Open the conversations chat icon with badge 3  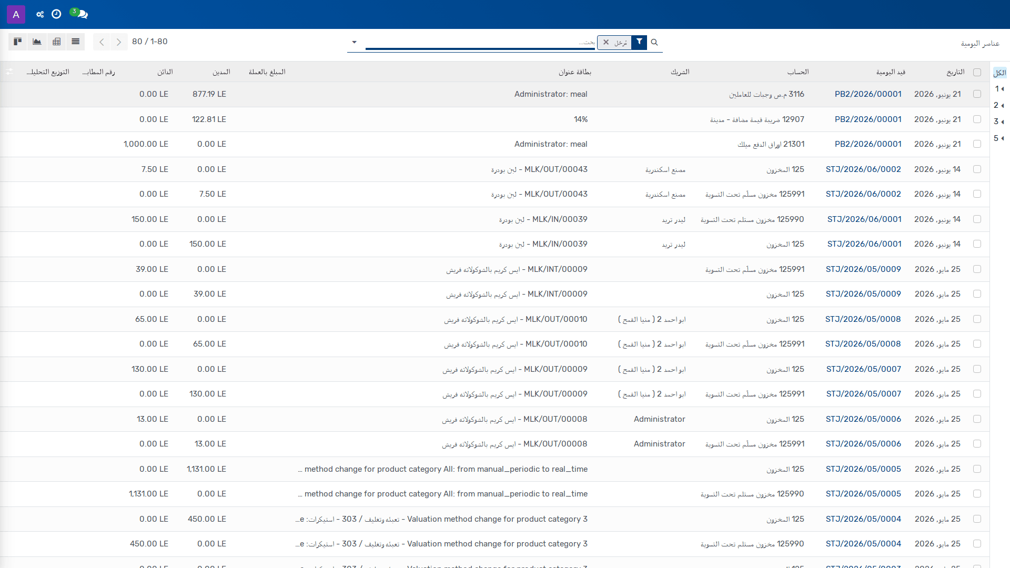(80, 14)
